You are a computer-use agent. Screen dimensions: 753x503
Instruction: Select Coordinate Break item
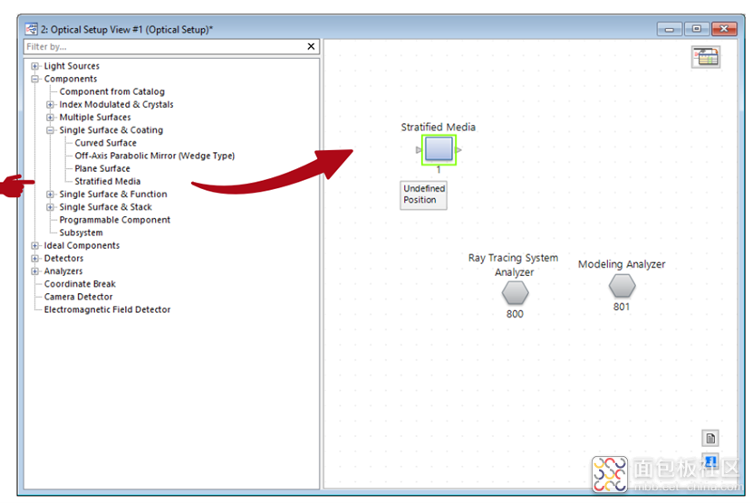80,284
